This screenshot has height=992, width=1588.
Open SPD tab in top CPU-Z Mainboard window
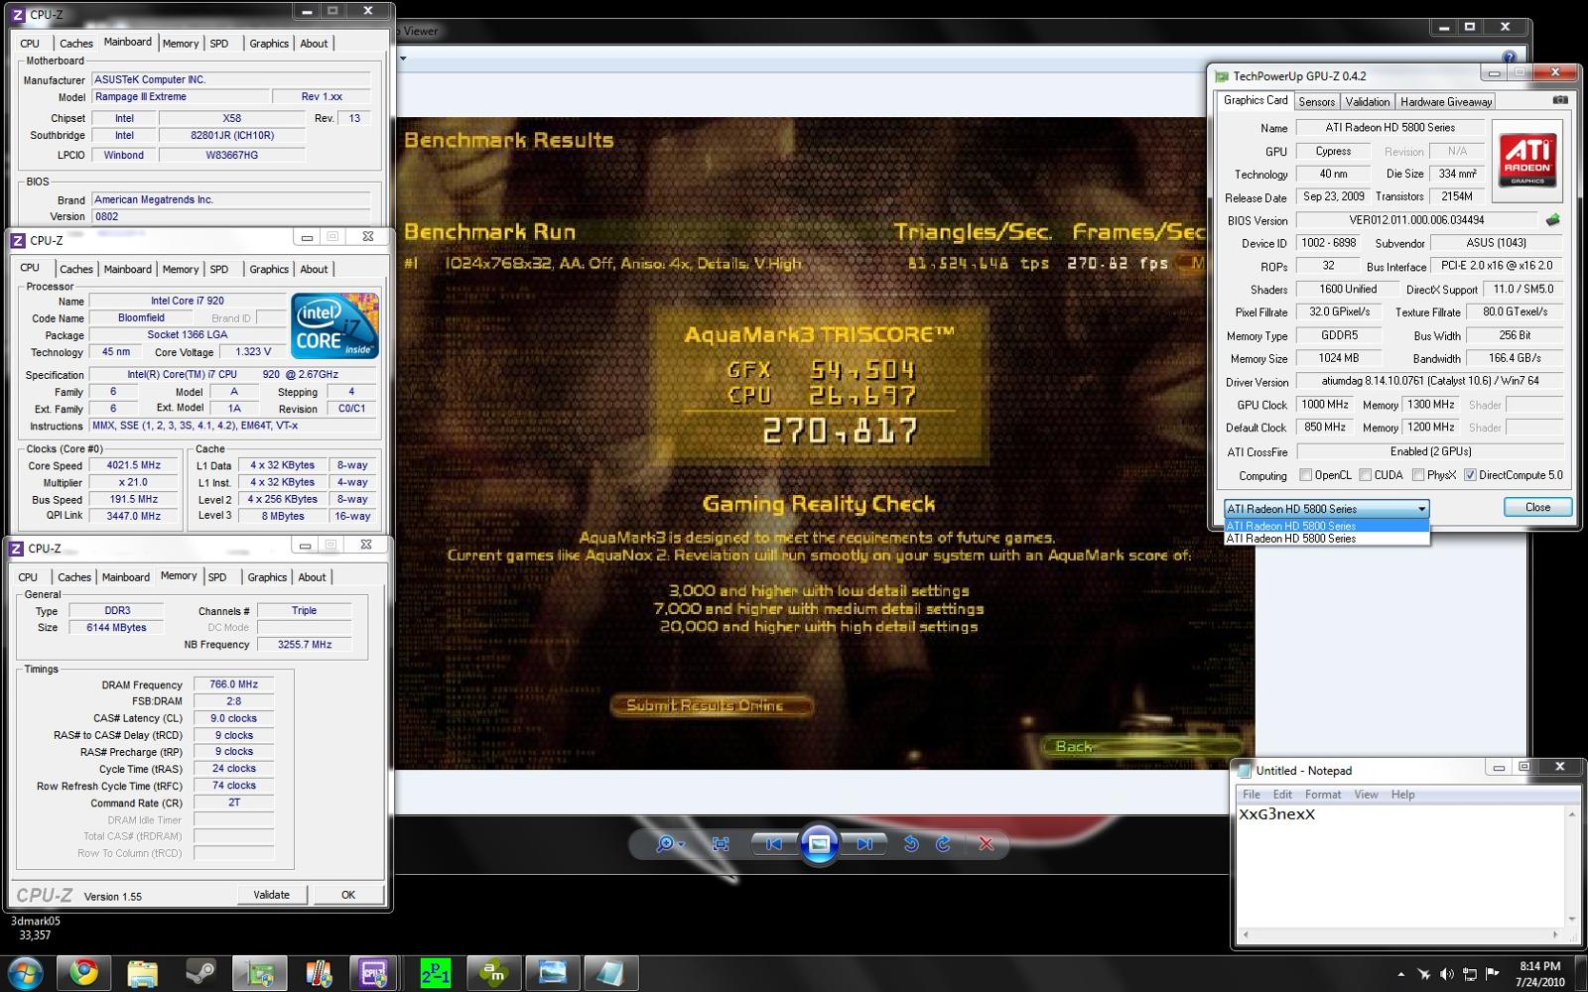coord(219,44)
